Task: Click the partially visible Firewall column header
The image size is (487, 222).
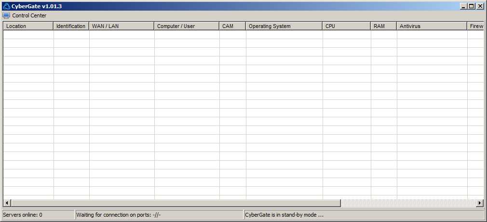Action: coord(475,26)
